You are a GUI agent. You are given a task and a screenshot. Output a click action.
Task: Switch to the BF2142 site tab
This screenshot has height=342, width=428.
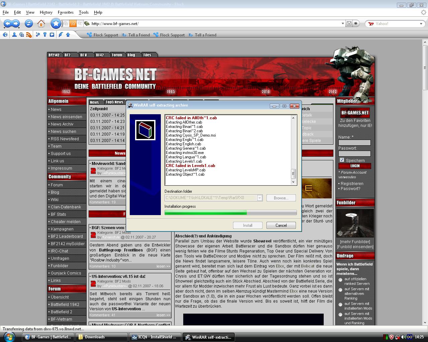[54, 55]
